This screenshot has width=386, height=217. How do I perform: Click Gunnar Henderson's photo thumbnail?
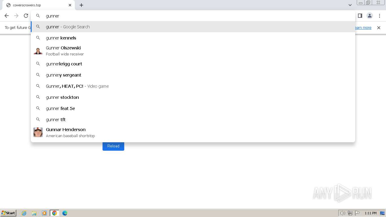point(38,132)
